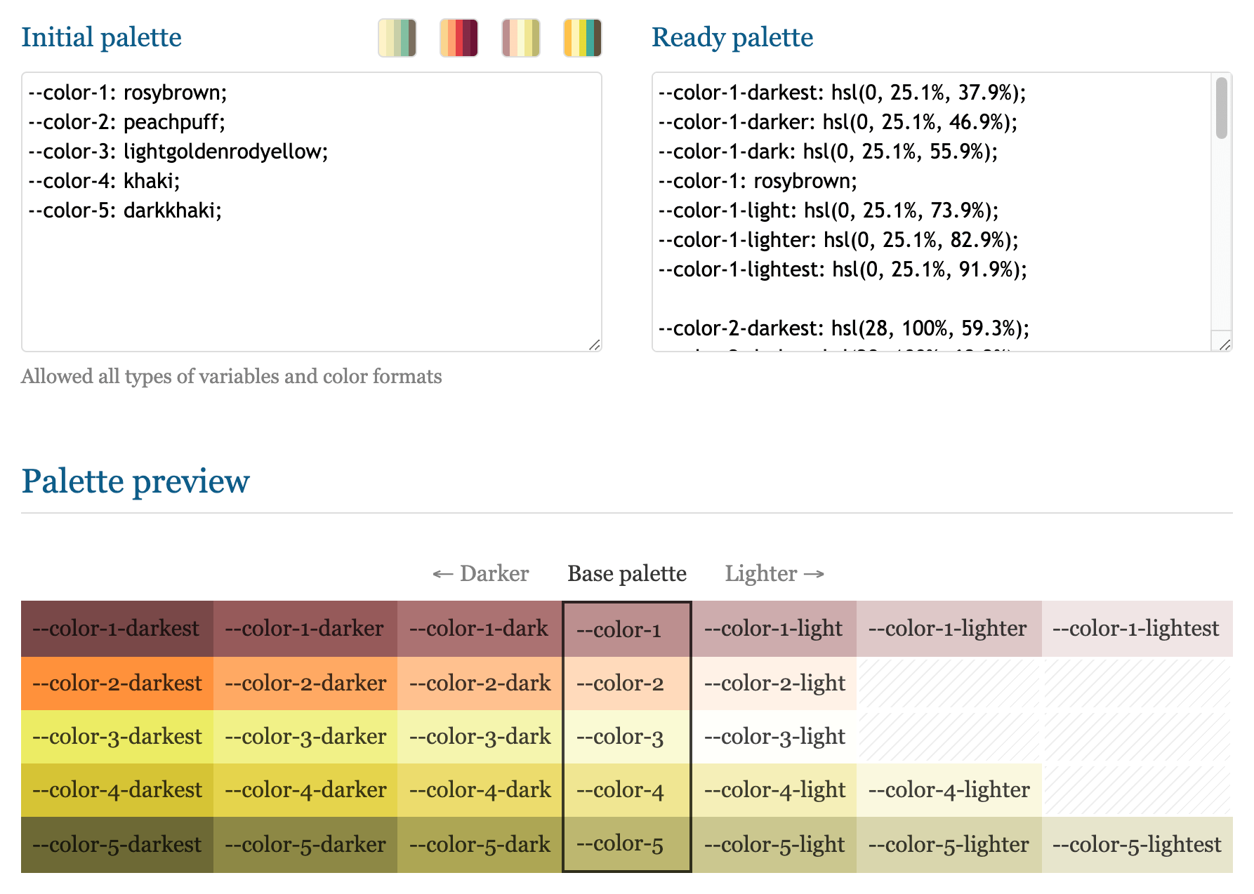Grab the Ready palette resize handle
1254x894 pixels.
tap(1225, 345)
